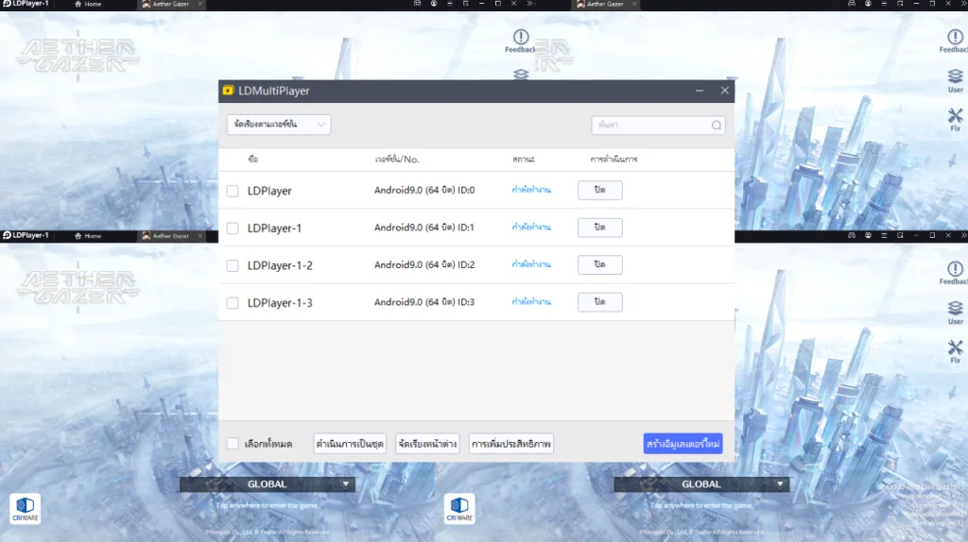Tick the checkbox for LDPlayer-1 row

coord(233,229)
